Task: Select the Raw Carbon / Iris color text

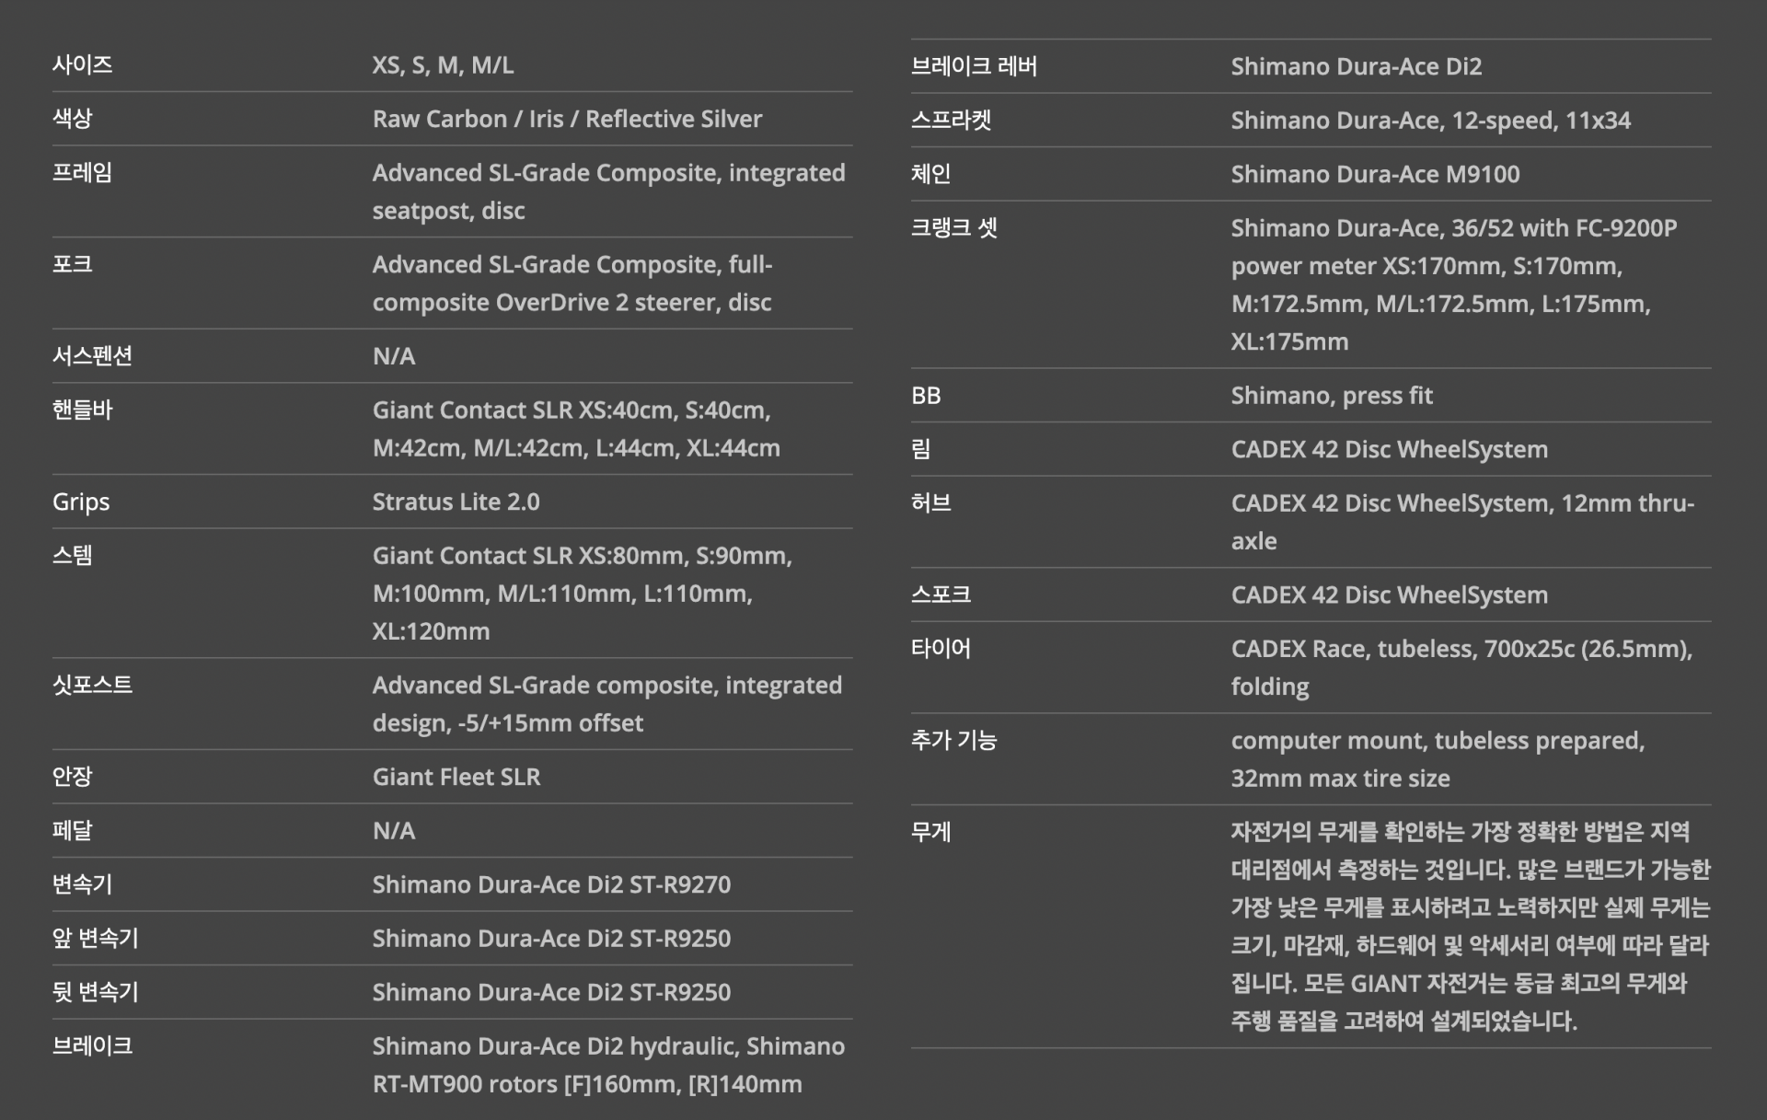Action: click(567, 119)
